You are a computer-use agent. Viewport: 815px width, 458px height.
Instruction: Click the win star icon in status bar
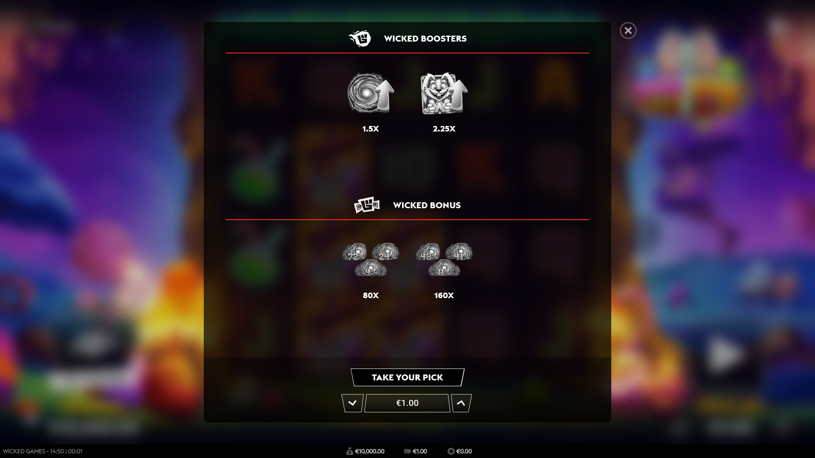451,451
